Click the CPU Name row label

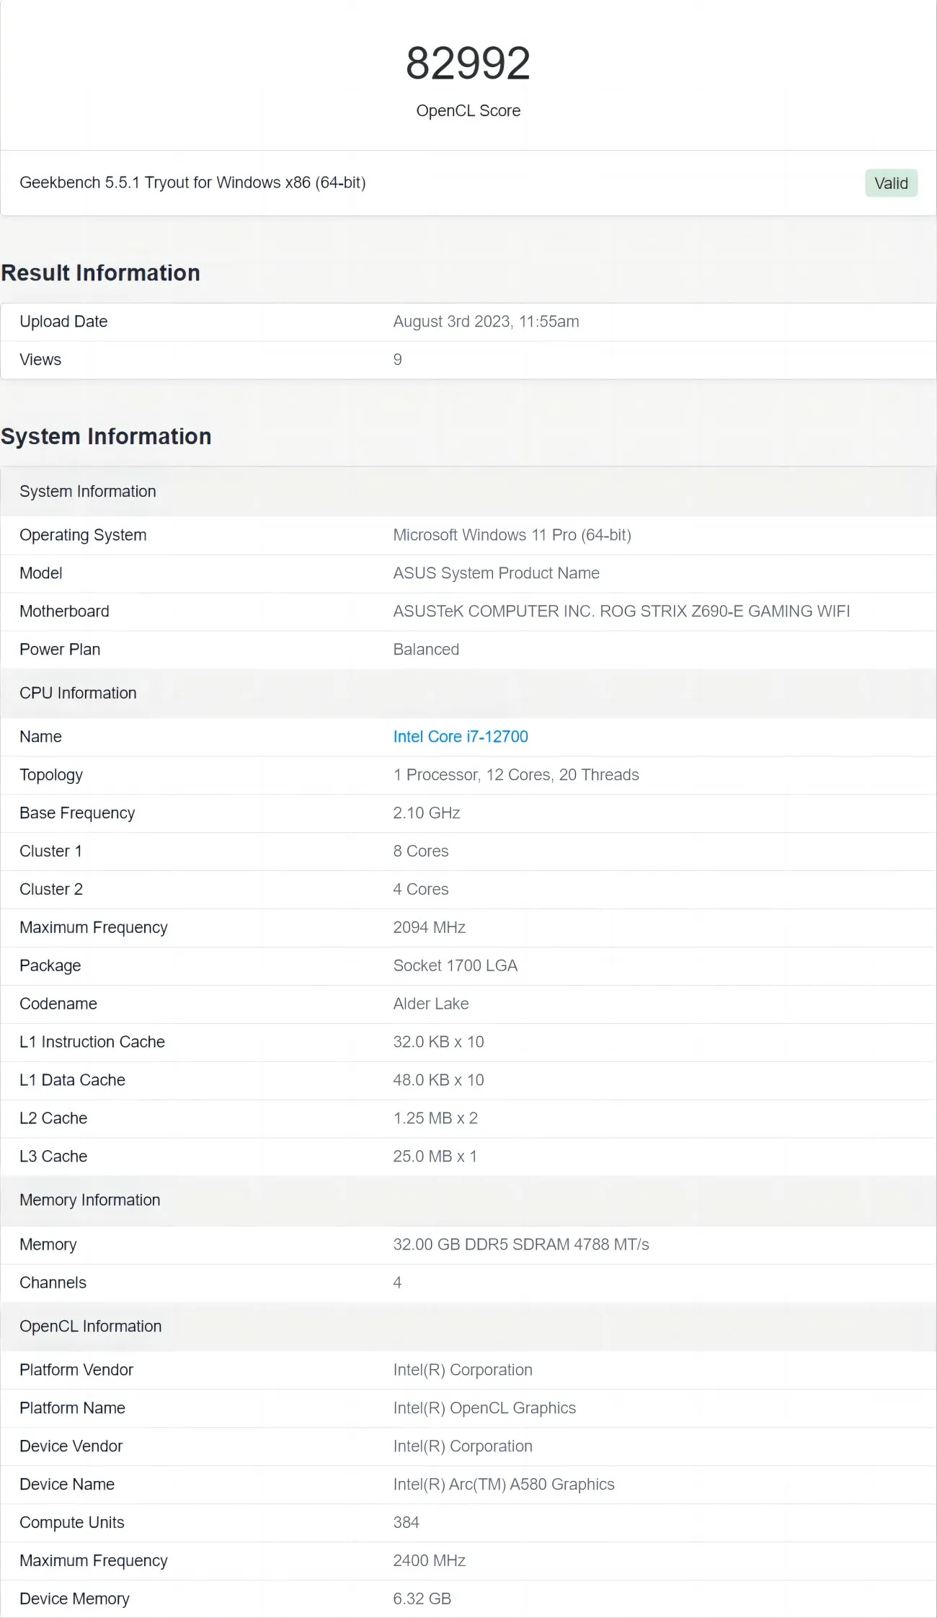click(x=40, y=736)
